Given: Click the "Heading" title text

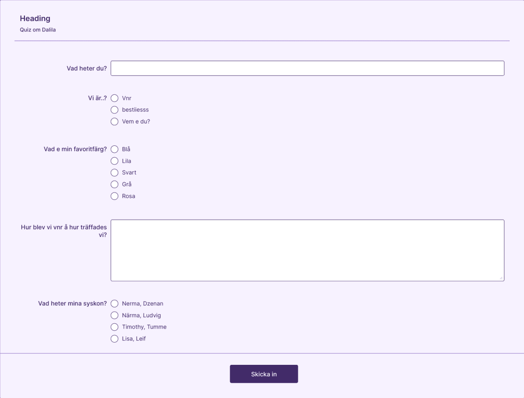Looking at the screenshot, I should pos(35,18).
